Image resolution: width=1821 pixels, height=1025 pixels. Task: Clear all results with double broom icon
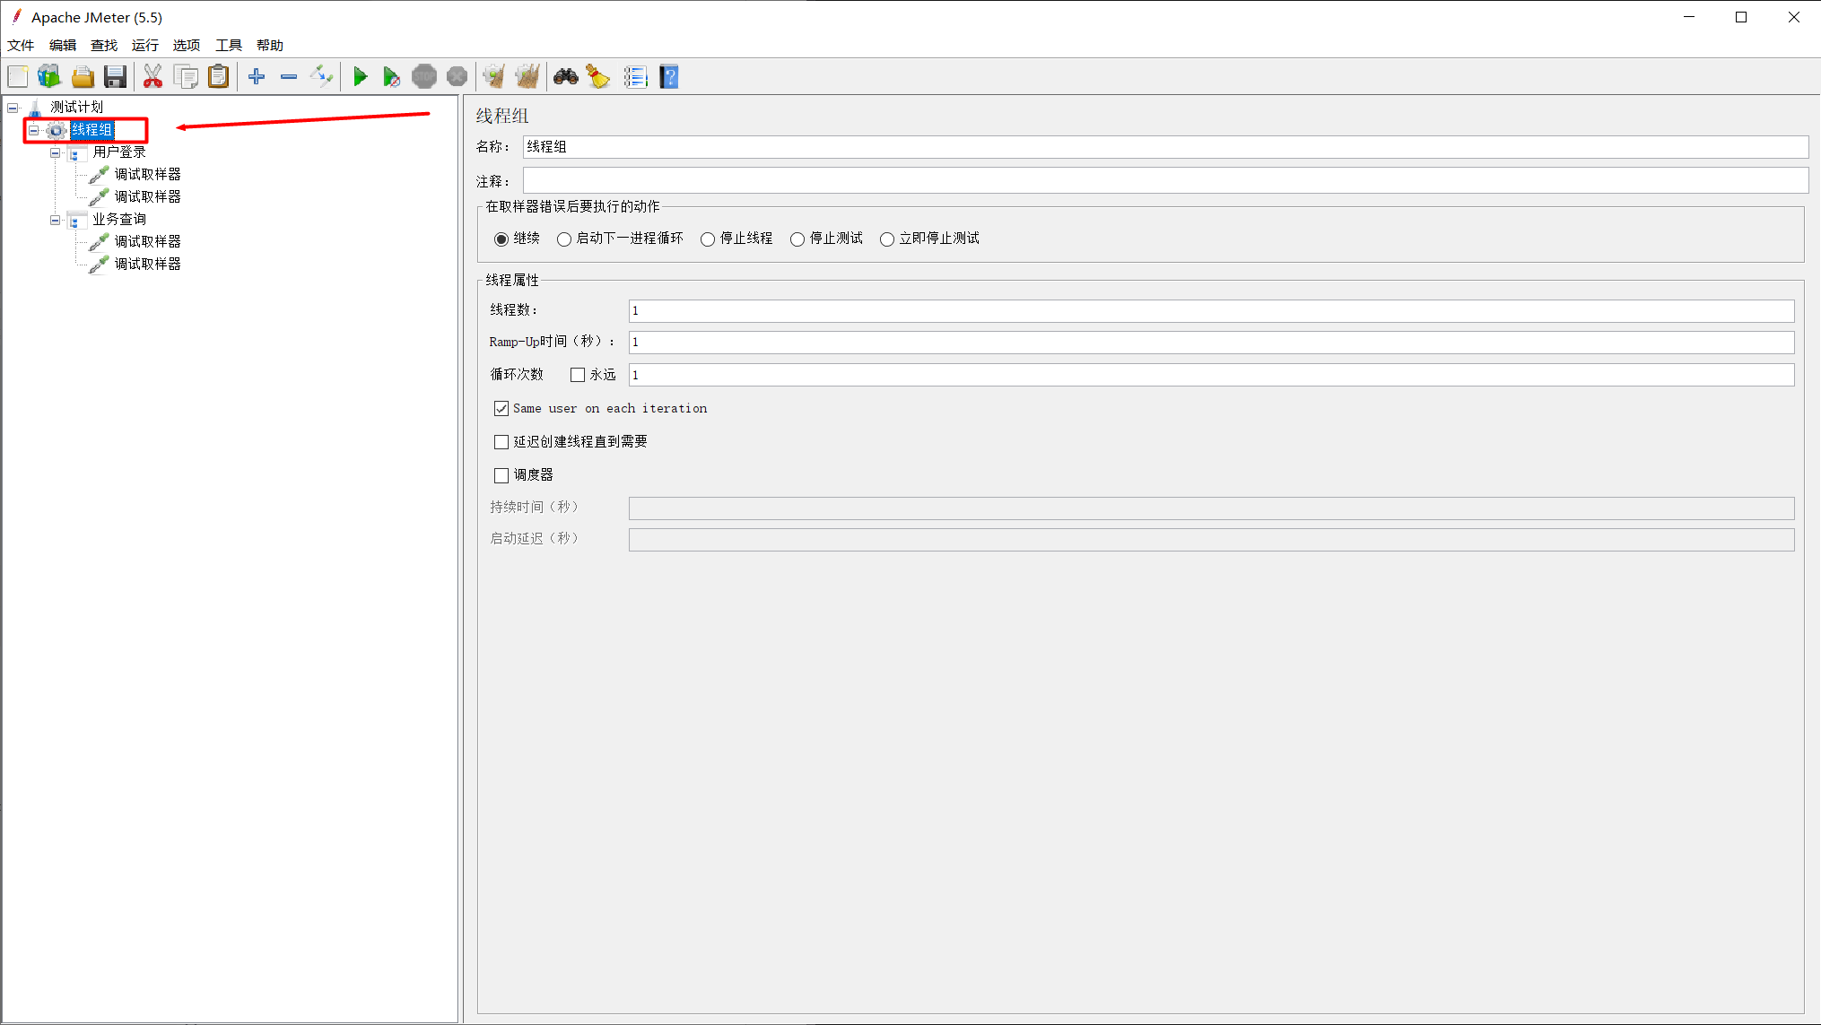[527, 77]
